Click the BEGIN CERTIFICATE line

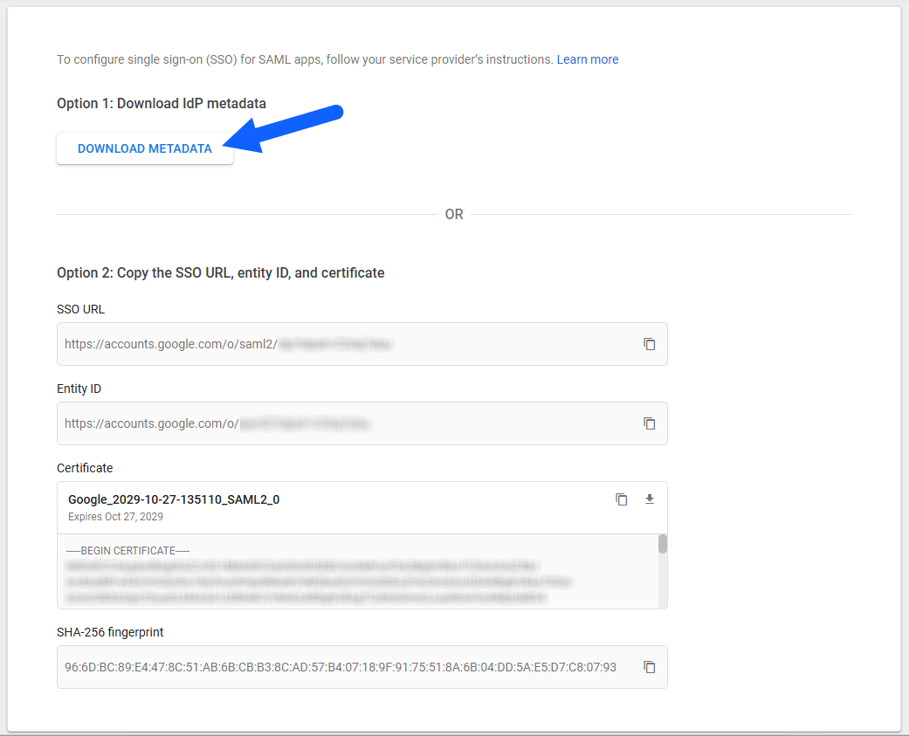(128, 550)
